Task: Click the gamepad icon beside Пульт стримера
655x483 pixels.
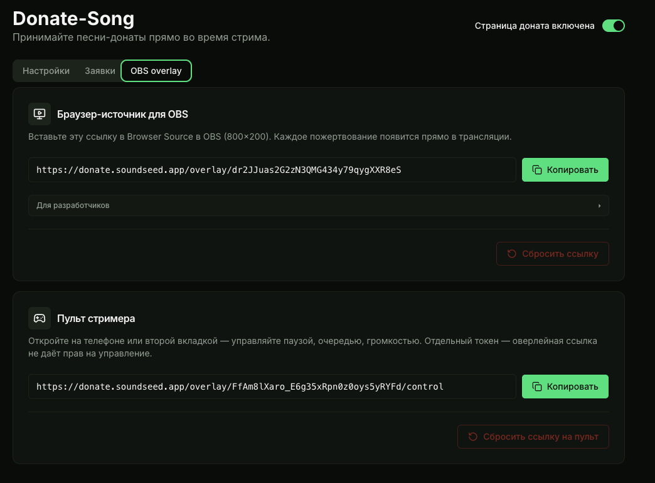Action: [40, 318]
